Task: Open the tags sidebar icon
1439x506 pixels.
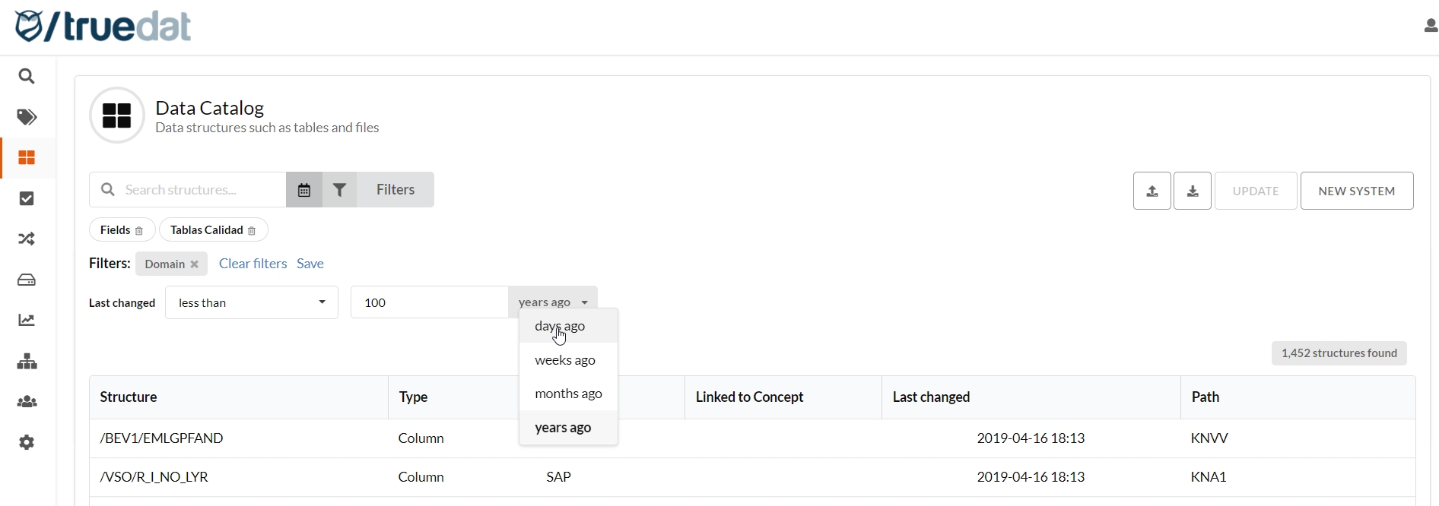Action: pyautogui.click(x=27, y=117)
